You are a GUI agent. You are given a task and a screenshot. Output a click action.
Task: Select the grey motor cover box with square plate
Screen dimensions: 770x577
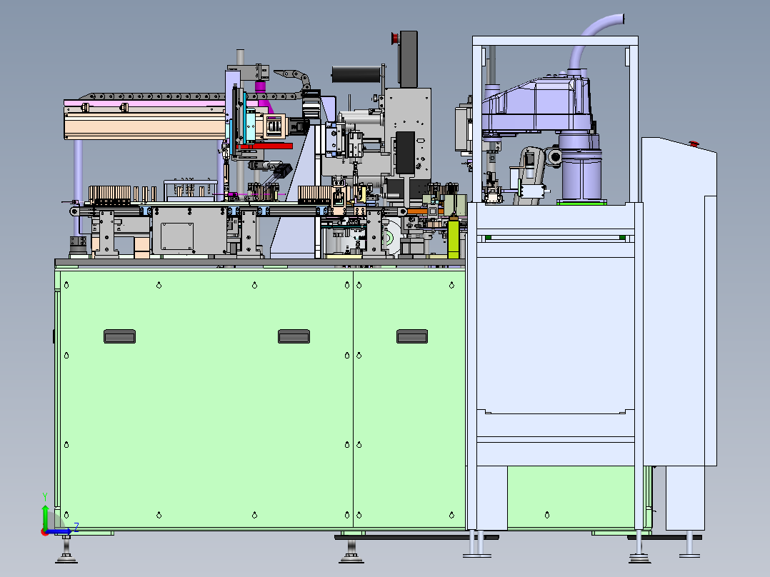[189, 231]
